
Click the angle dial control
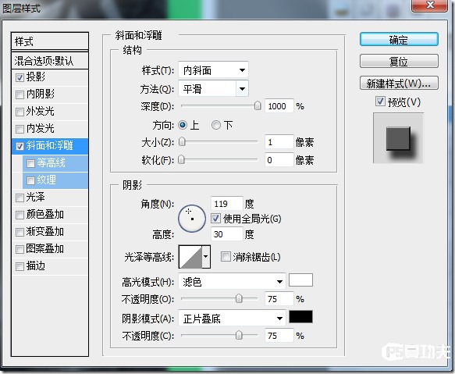(192, 219)
